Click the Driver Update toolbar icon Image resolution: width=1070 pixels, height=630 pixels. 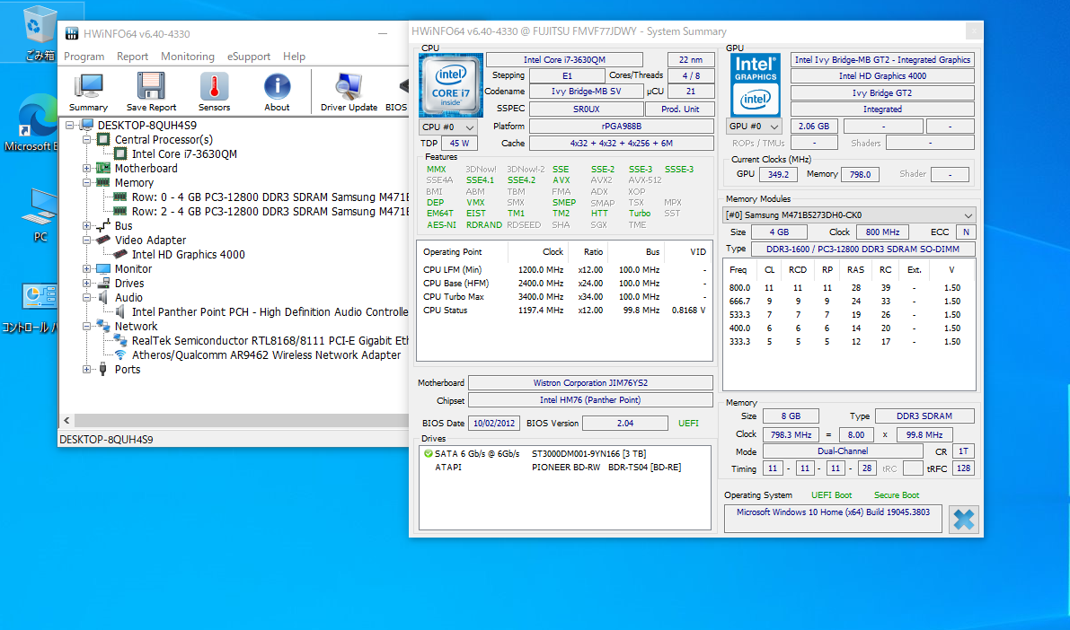click(x=349, y=92)
